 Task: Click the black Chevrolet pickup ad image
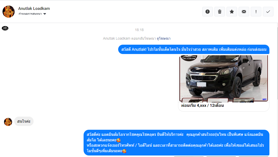click(x=224, y=79)
